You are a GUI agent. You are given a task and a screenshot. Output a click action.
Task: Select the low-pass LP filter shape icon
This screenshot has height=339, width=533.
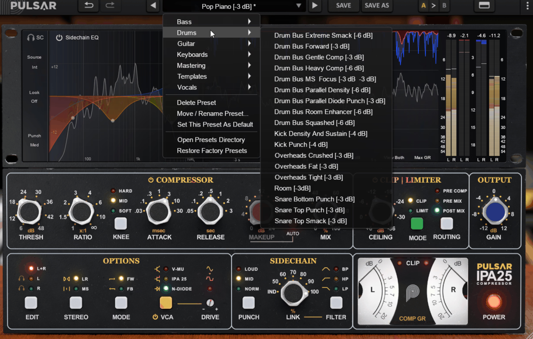(x=326, y=289)
